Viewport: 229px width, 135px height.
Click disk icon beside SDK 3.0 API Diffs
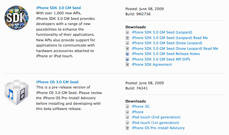(127, 59)
